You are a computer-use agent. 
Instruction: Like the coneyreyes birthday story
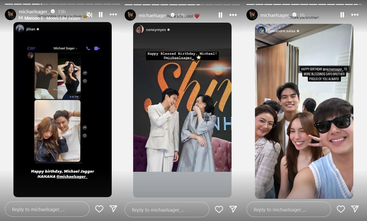[x=219, y=210]
